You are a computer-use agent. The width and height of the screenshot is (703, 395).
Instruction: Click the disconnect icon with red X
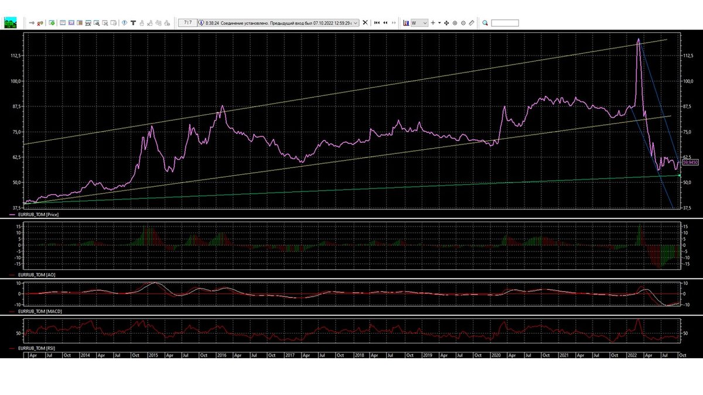tap(40, 23)
